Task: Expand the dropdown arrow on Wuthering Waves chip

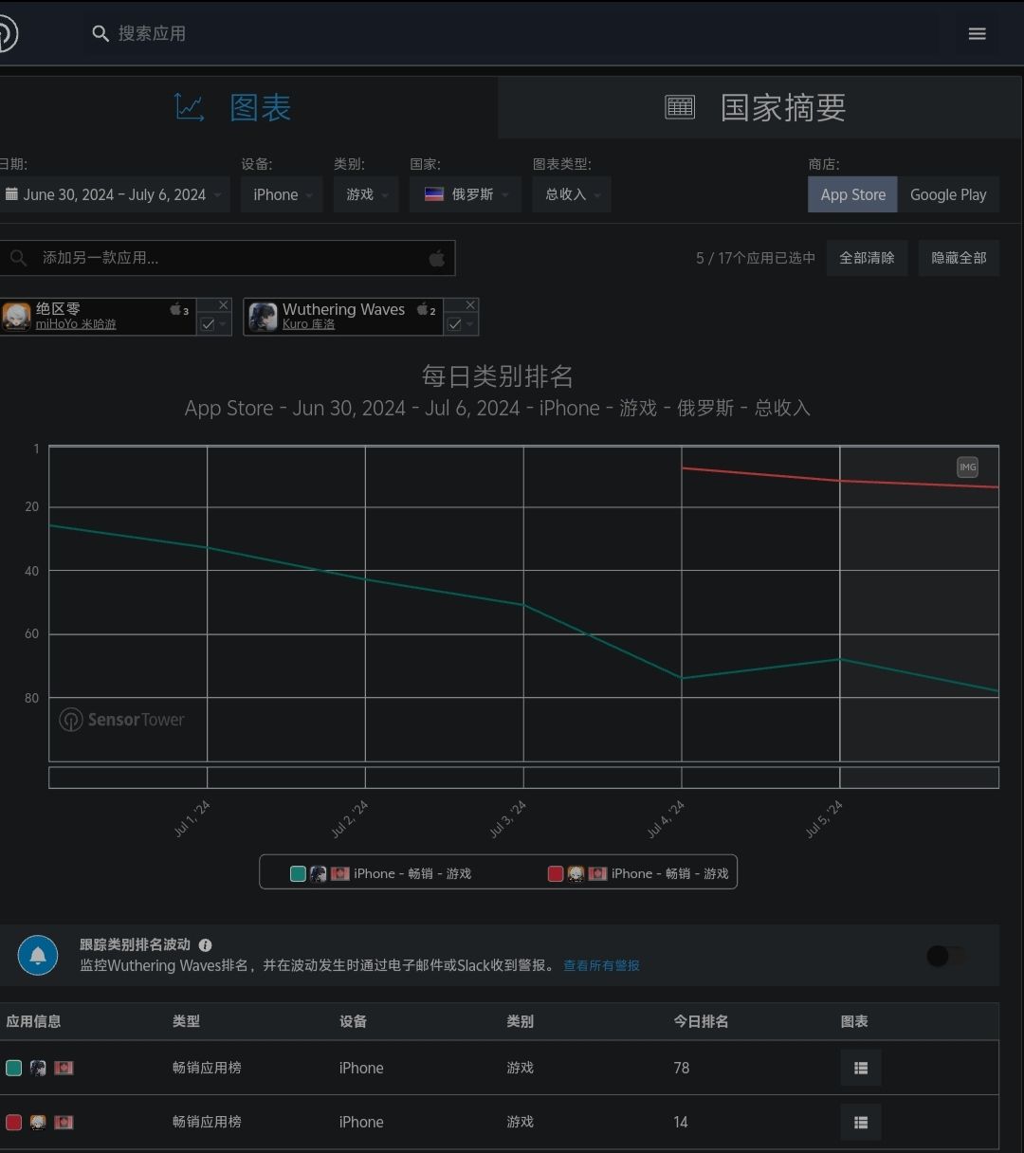Action: [x=470, y=324]
